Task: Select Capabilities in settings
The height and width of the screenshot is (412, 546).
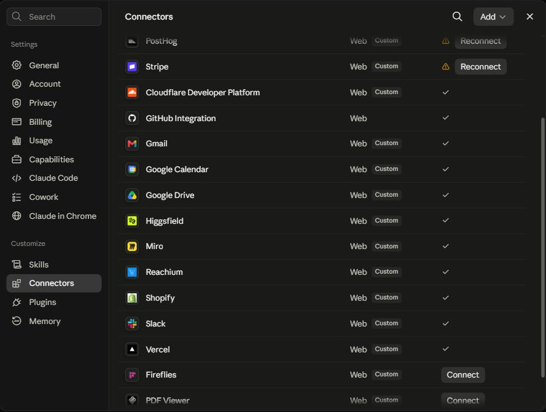Action: pos(54,159)
